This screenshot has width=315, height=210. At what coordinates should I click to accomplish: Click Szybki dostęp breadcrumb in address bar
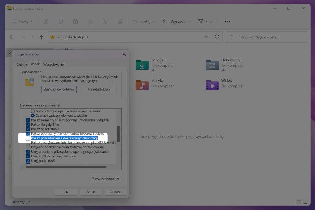tap(73, 37)
